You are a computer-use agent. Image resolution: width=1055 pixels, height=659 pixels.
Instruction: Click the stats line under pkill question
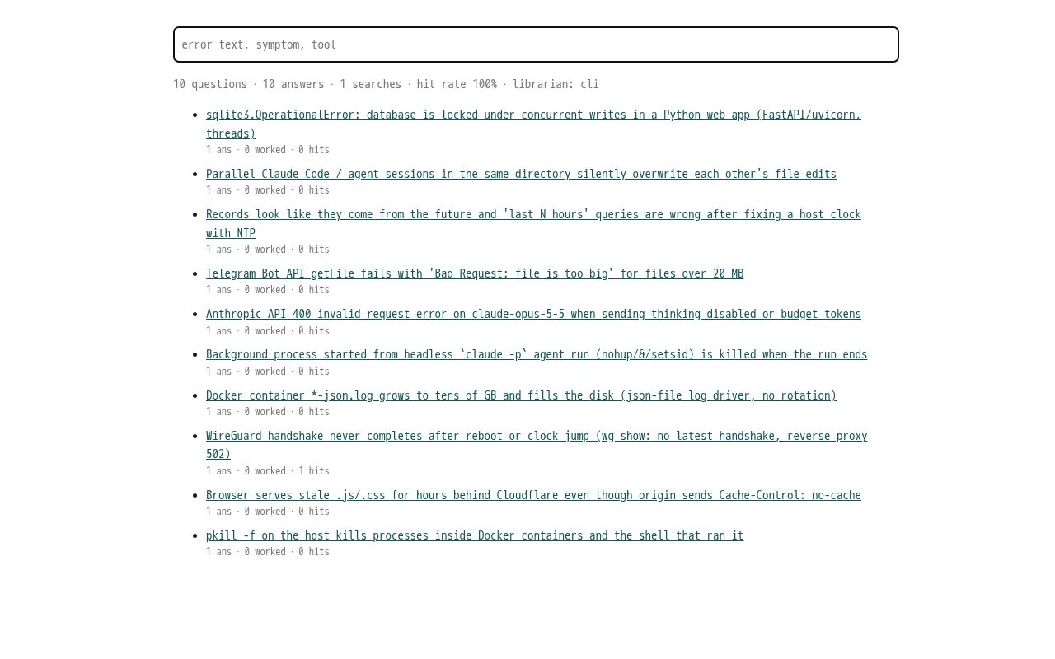click(x=268, y=552)
